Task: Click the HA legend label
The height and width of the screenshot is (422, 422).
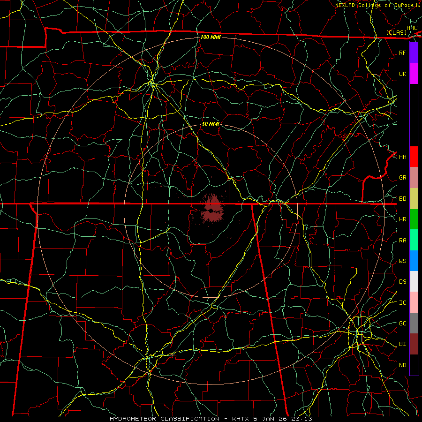Action: (403, 157)
